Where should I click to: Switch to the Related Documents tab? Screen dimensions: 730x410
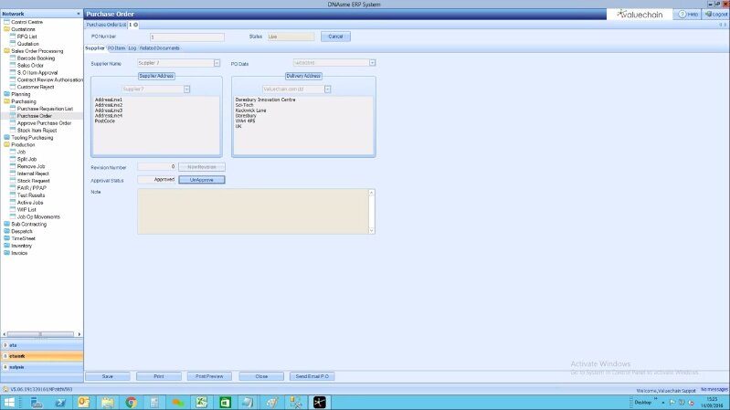pos(160,47)
